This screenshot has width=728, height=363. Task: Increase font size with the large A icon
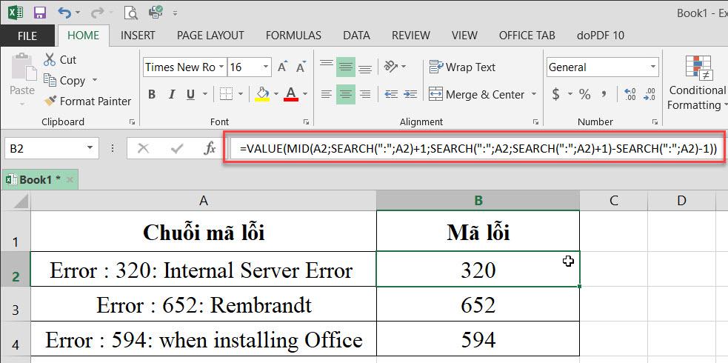pyautogui.click(x=282, y=67)
